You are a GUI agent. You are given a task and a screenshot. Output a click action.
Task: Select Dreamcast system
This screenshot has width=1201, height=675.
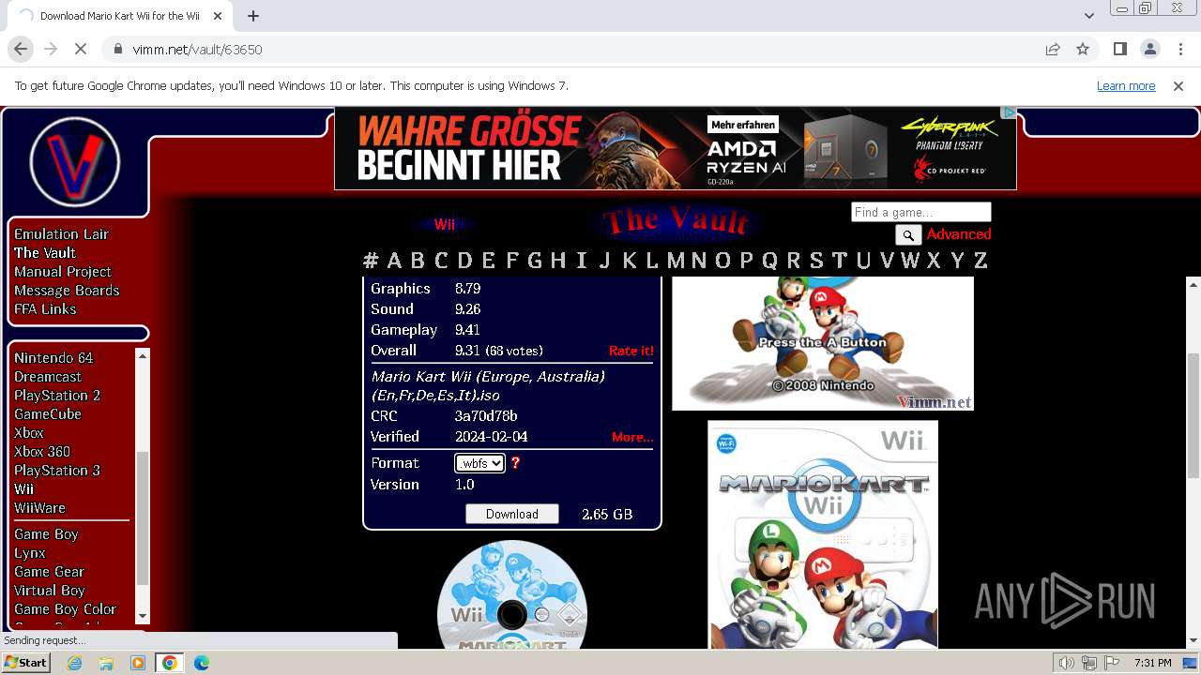pos(48,377)
